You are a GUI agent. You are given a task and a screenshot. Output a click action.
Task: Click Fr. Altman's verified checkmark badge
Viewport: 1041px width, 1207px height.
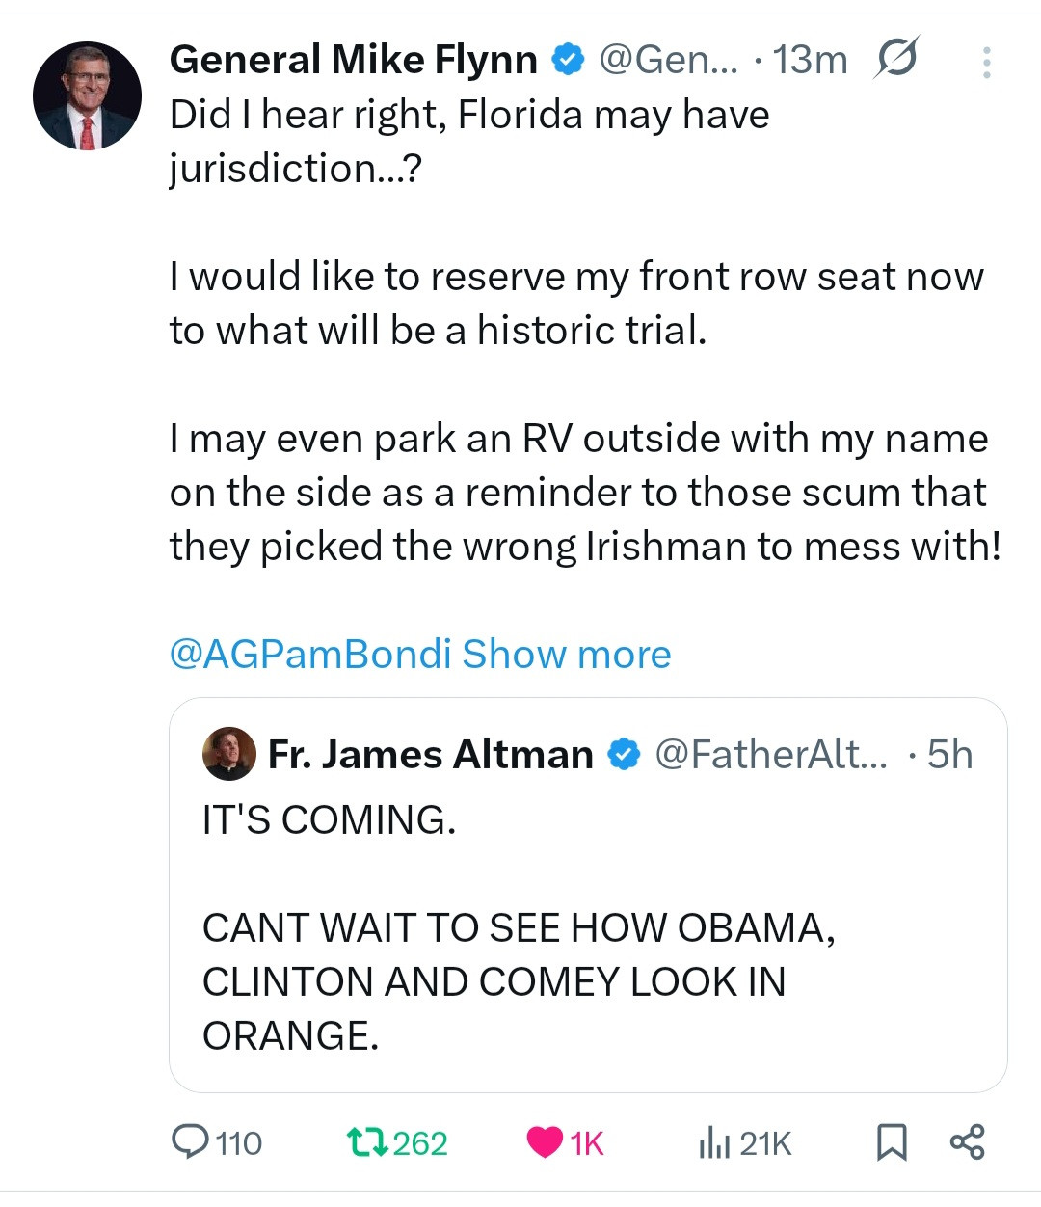point(624,754)
